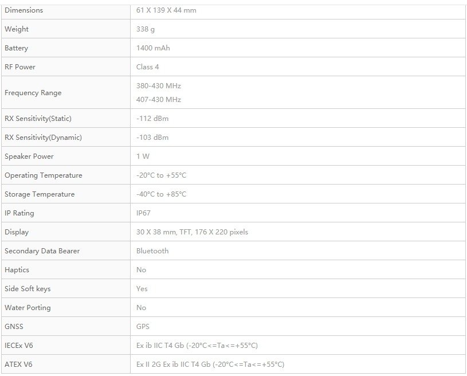Viewport: 467px width, 376px height.
Task: Select the Display specification text
Action: 192,232
